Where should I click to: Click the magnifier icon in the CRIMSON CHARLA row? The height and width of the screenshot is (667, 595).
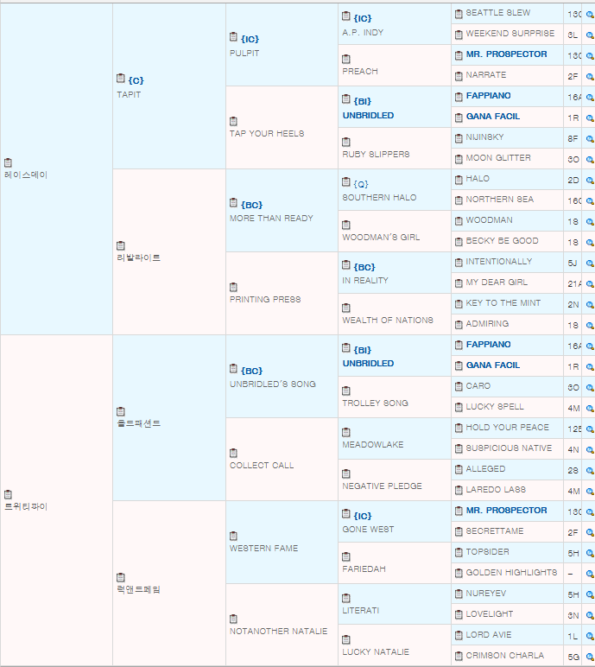(x=590, y=657)
